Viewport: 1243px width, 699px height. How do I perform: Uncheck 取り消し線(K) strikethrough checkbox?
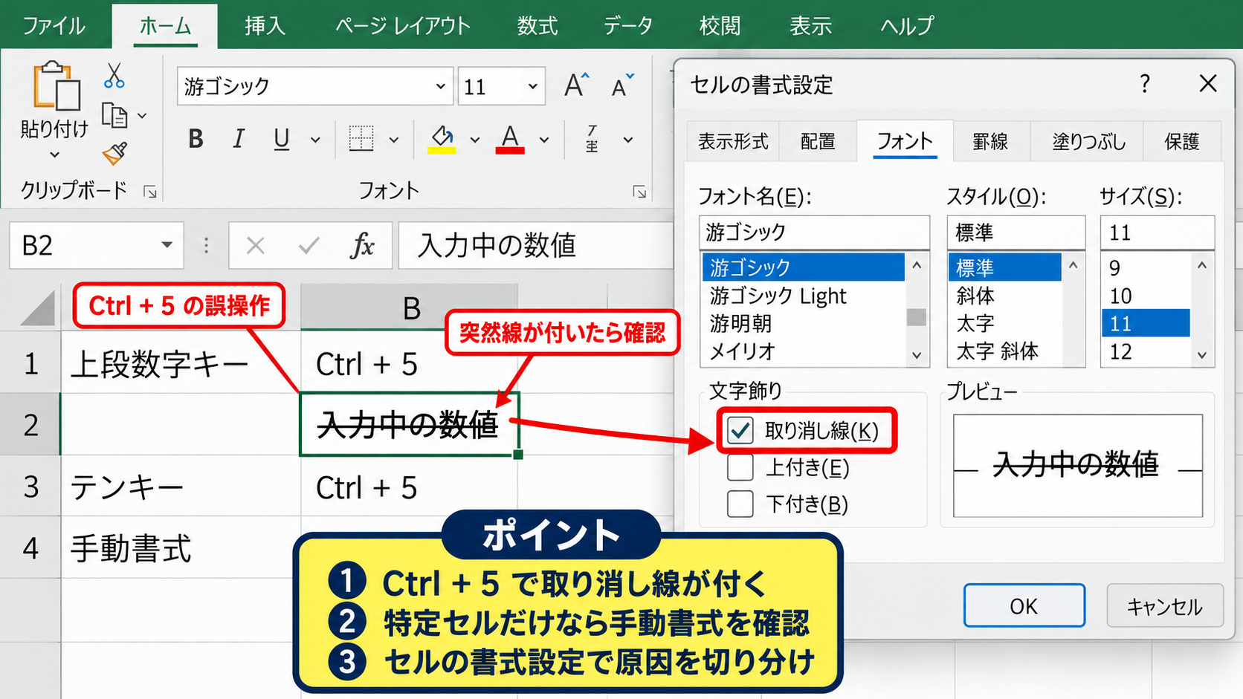coord(740,430)
